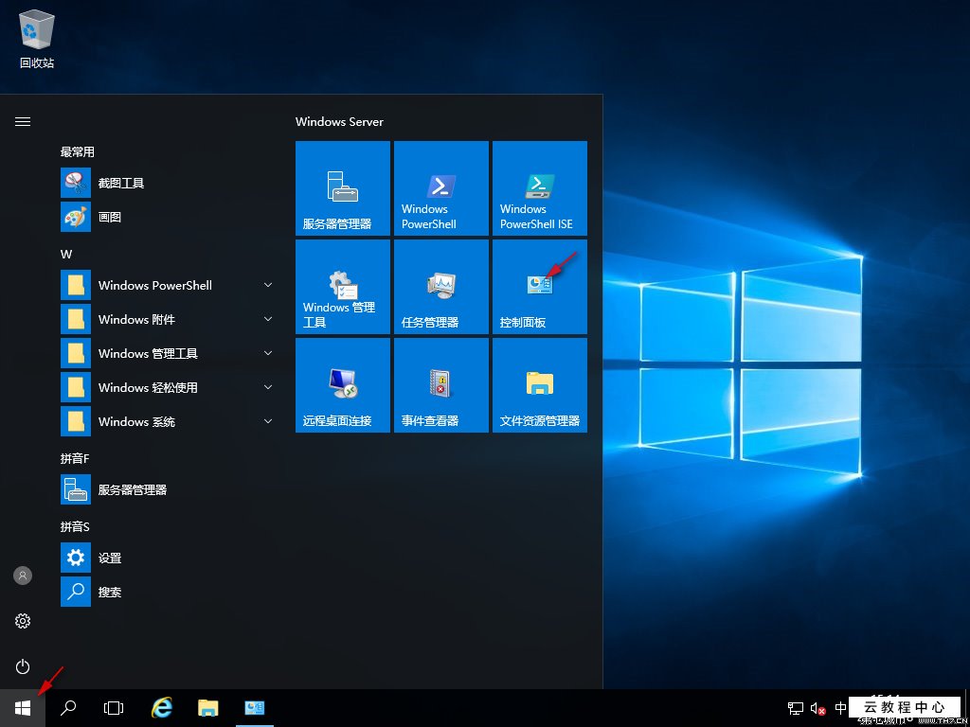Expand the Windows PowerShell folder
This screenshot has height=727, width=970.
(167, 285)
